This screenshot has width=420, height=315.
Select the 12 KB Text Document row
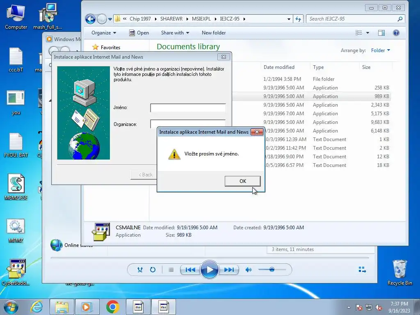[x=327, y=156]
